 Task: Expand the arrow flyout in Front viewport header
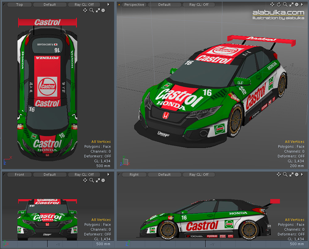(108, 174)
